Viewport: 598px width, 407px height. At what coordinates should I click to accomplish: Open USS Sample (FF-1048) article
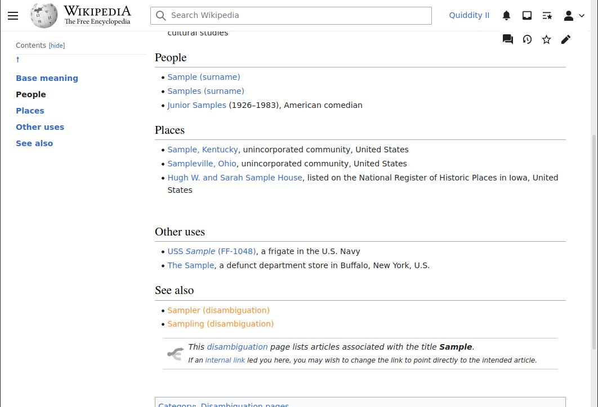coord(212,251)
